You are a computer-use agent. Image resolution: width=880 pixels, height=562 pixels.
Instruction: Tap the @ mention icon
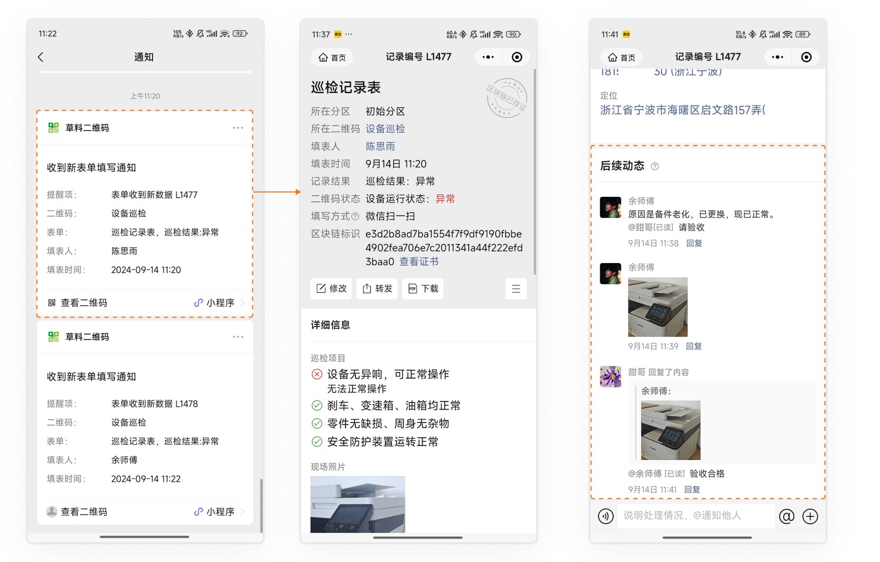786,516
